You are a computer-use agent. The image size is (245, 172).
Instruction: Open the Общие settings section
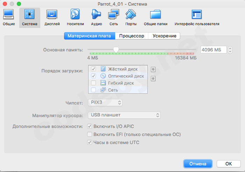tap(9, 17)
